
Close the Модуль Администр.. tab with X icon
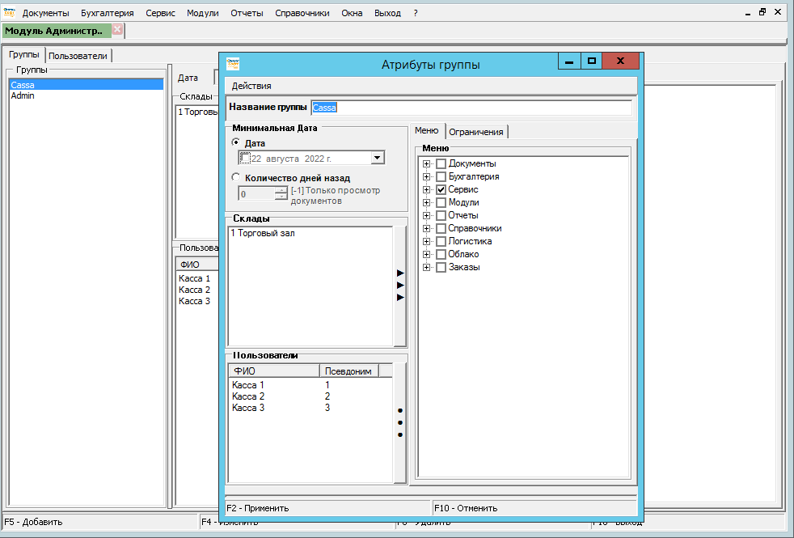click(x=117, y=30)
